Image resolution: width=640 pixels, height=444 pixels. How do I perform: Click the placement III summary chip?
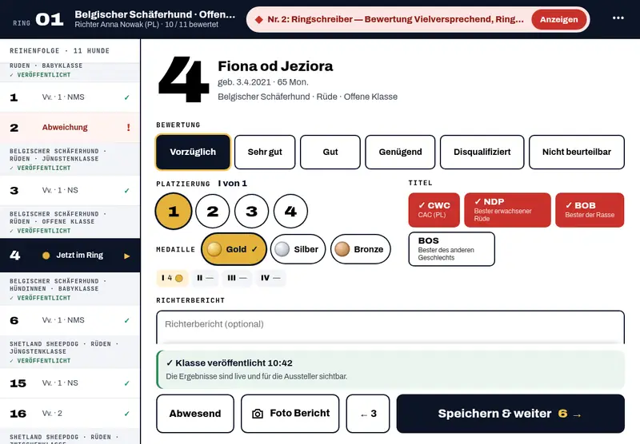(237, 278)
